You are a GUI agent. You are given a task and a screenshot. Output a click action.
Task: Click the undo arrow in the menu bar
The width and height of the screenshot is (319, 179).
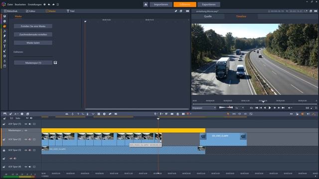point(49,4)
